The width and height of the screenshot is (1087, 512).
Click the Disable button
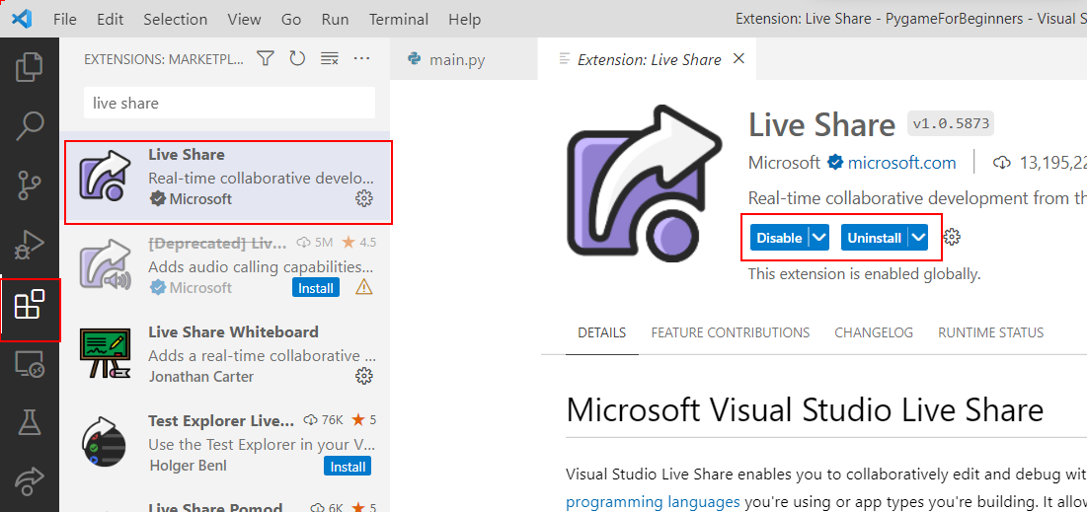click(x=779, y=238)
